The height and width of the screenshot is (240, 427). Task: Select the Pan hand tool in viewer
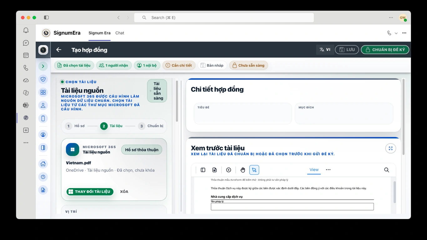(243, 170)
